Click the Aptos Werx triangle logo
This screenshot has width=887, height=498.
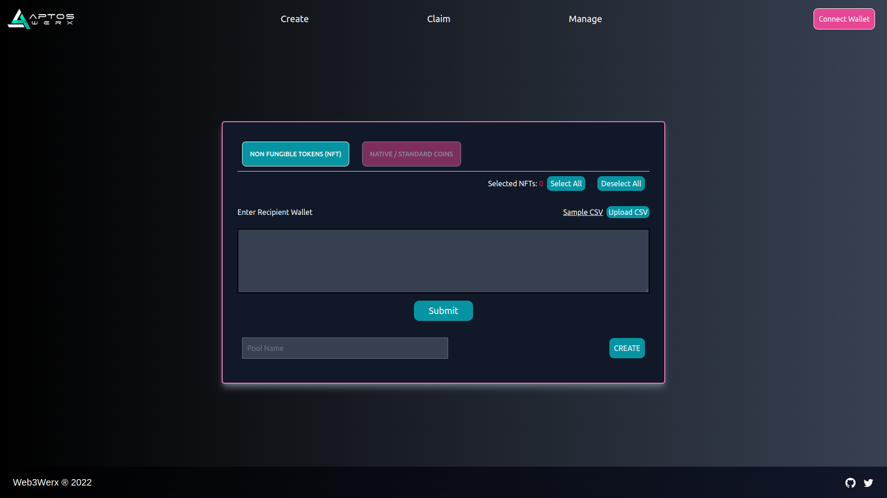18,19
